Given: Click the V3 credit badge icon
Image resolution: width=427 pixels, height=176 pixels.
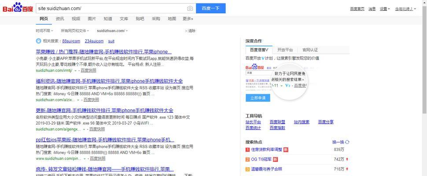Looking at the screenshot, I should pyautogui.click(x=288, y=85).
